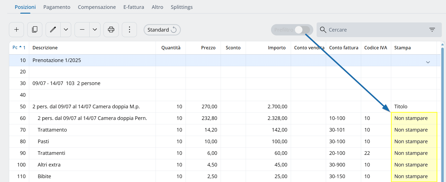Click into the Cercare search field
This screenshot has width=446, height=182.
[x=376, y=30]
